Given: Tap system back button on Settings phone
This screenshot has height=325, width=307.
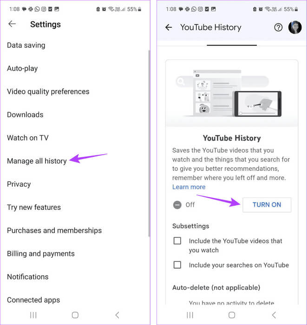Looking at the screenshot, I should 118,315.
